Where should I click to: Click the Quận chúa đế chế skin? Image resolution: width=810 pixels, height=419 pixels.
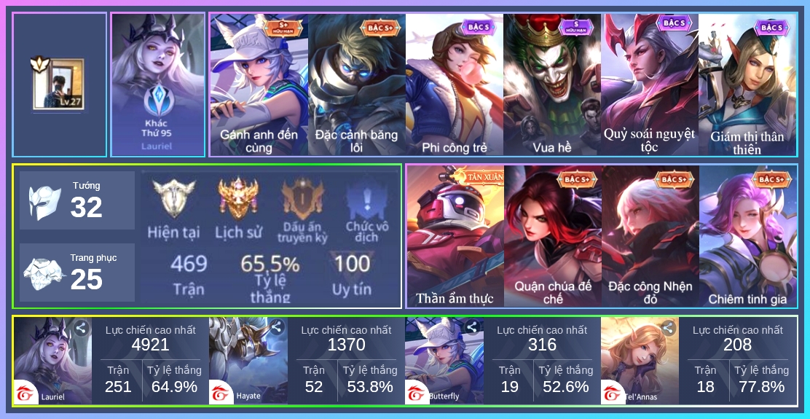[x=553, y=236]
